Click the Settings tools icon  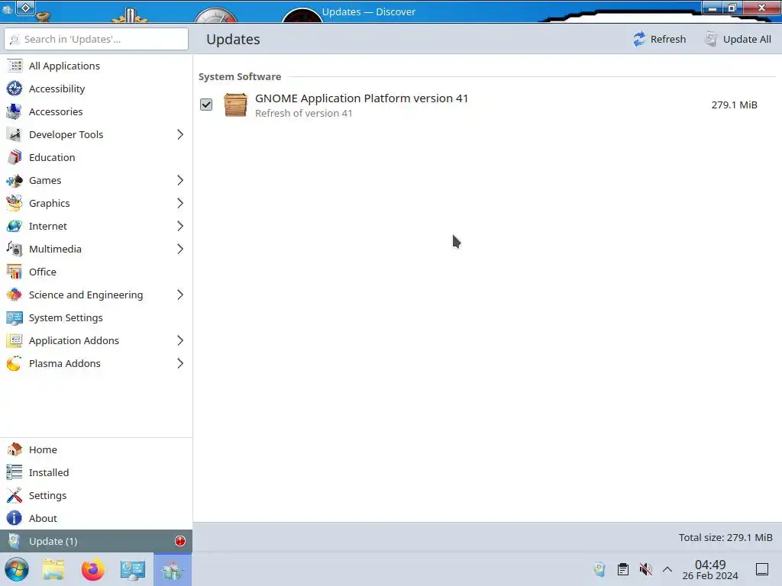pyautogui.click(x=15, y=495)
